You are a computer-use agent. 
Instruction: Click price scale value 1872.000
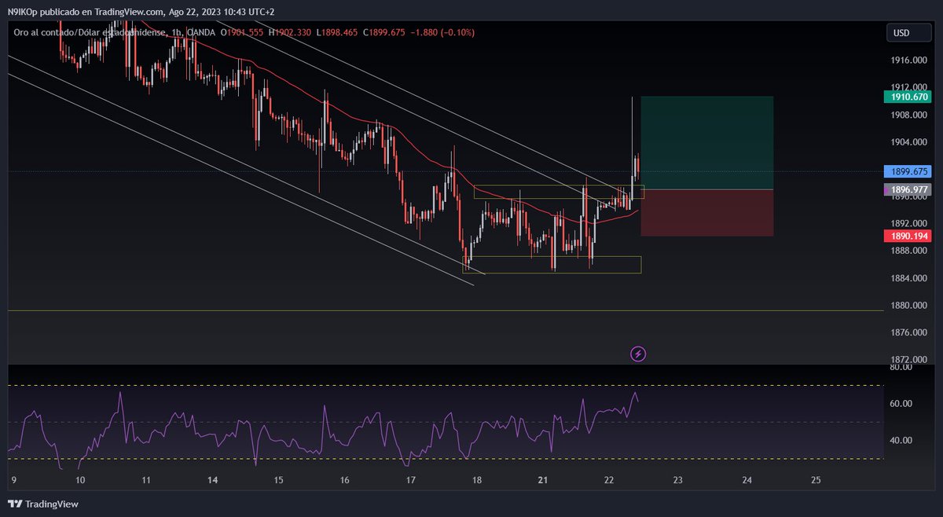pyautogui.click(x=908, y=359)
